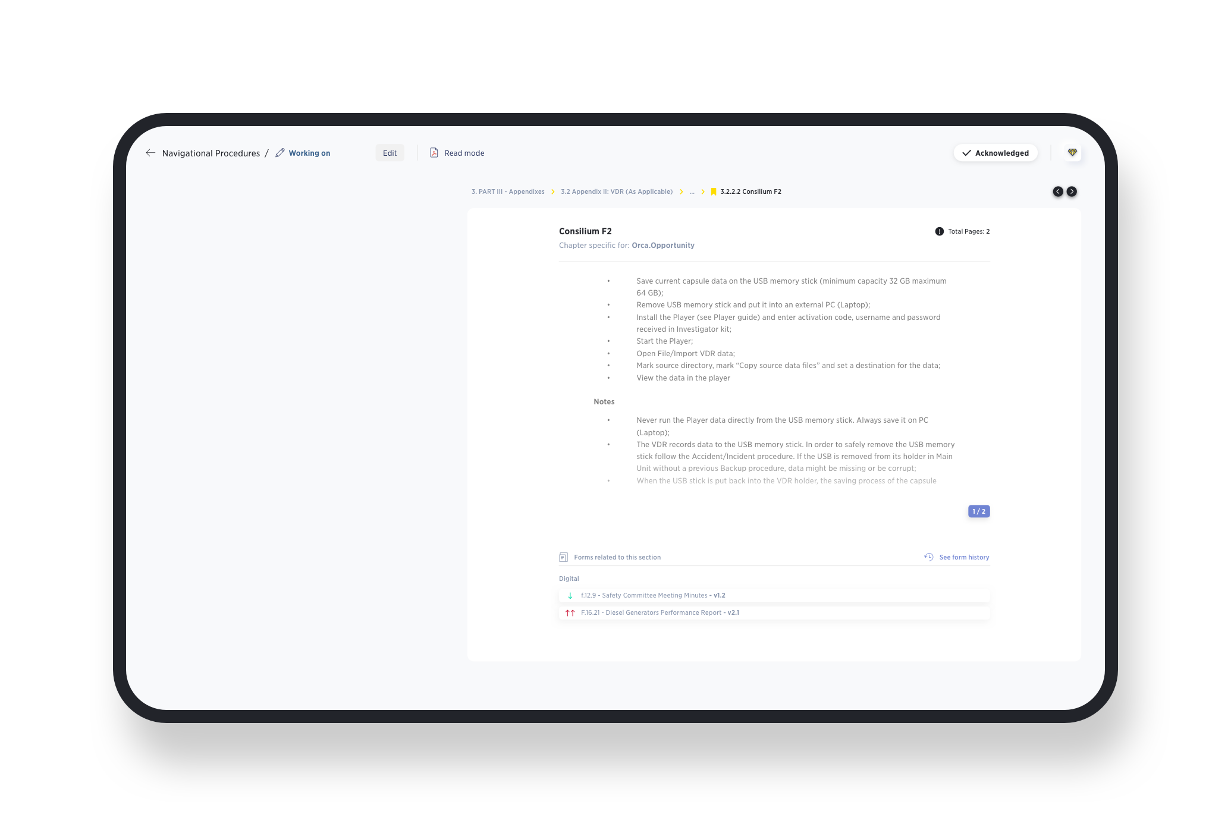The height and width of the screenshot is (836, 1231).
Task: Click the back arrow beside Navigational Procedures
Action: coord(150,153)
